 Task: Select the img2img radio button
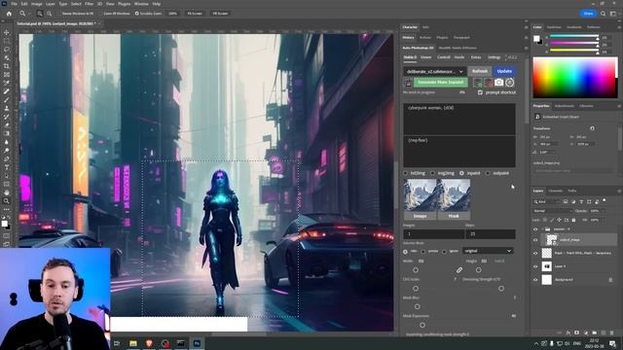[432, 173]
